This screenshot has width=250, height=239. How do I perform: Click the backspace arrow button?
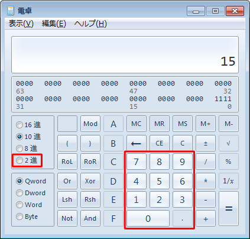point(137,143)
